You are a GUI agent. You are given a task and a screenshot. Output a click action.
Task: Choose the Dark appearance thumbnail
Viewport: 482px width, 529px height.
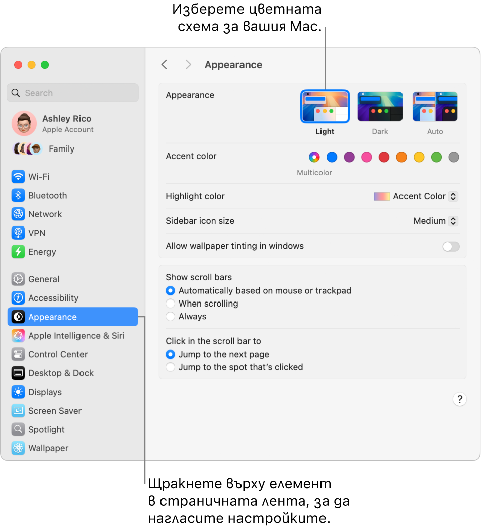click(x=380, y=107)
